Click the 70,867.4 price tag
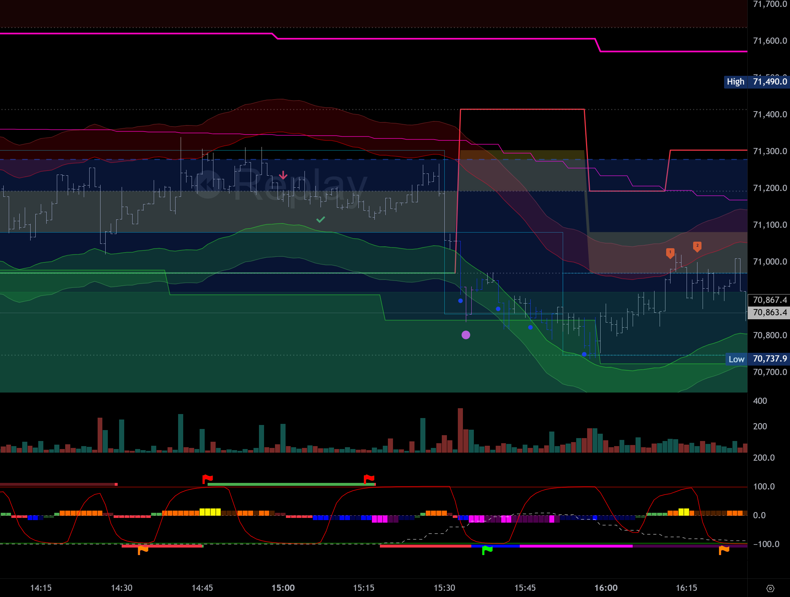 pos(769,300)
